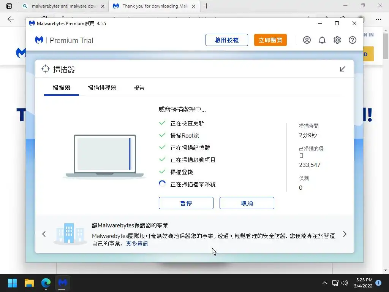Click the 威脅掃描處理中 heading
The height and width of the screenshot is (292, 389).
[182, 109]
